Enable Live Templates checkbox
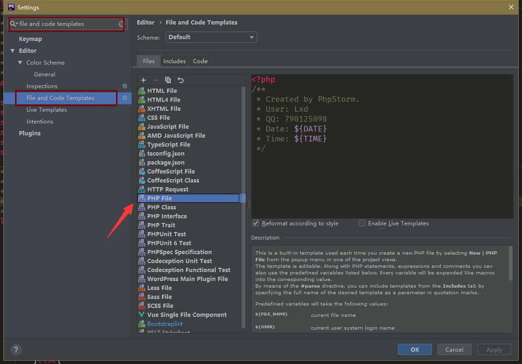Image resolution: width=522 pixels, height=364 pixels. [x=362, y=223]
